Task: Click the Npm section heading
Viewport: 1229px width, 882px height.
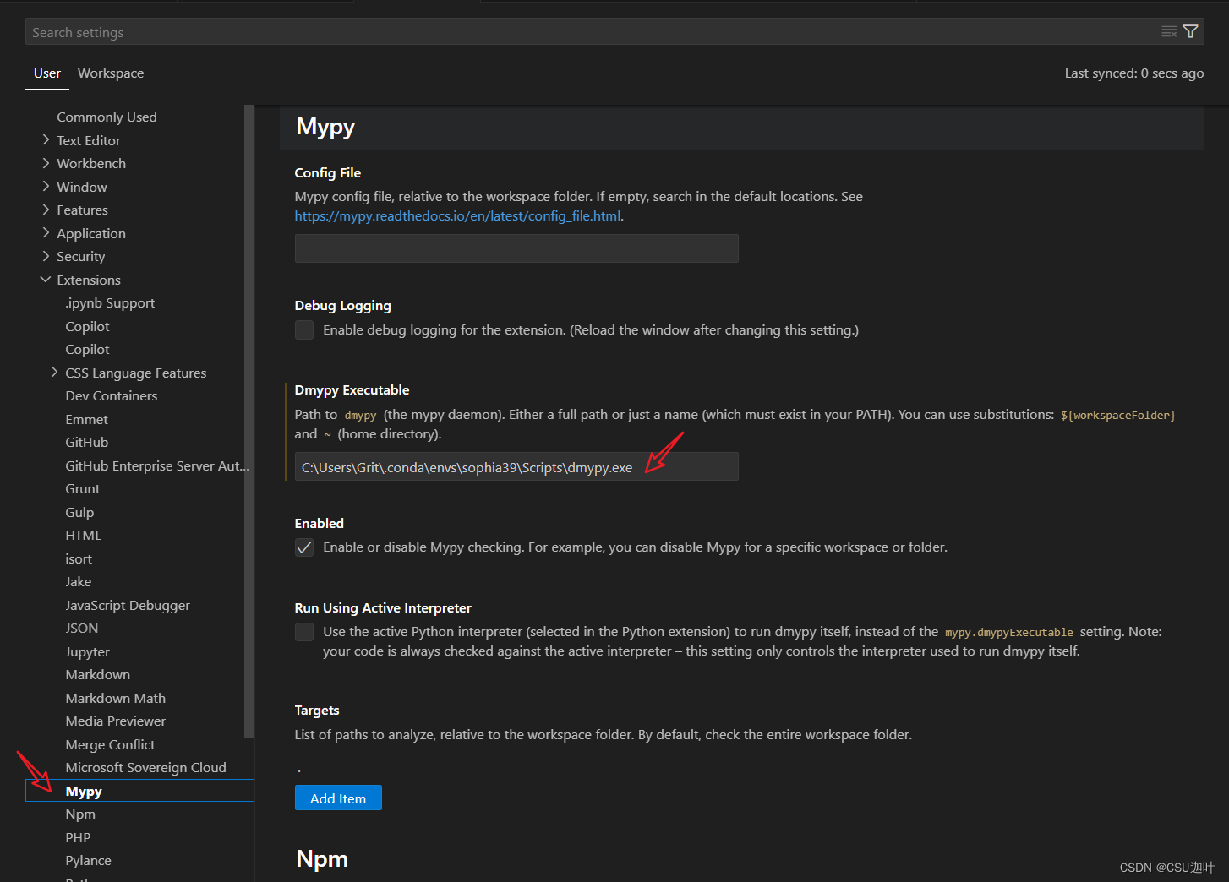Action: click(322, 858)
